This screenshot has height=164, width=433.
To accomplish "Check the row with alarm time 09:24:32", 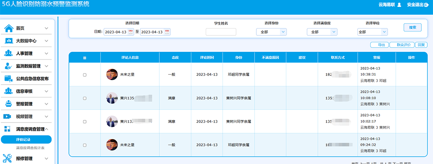I will 85,145.
